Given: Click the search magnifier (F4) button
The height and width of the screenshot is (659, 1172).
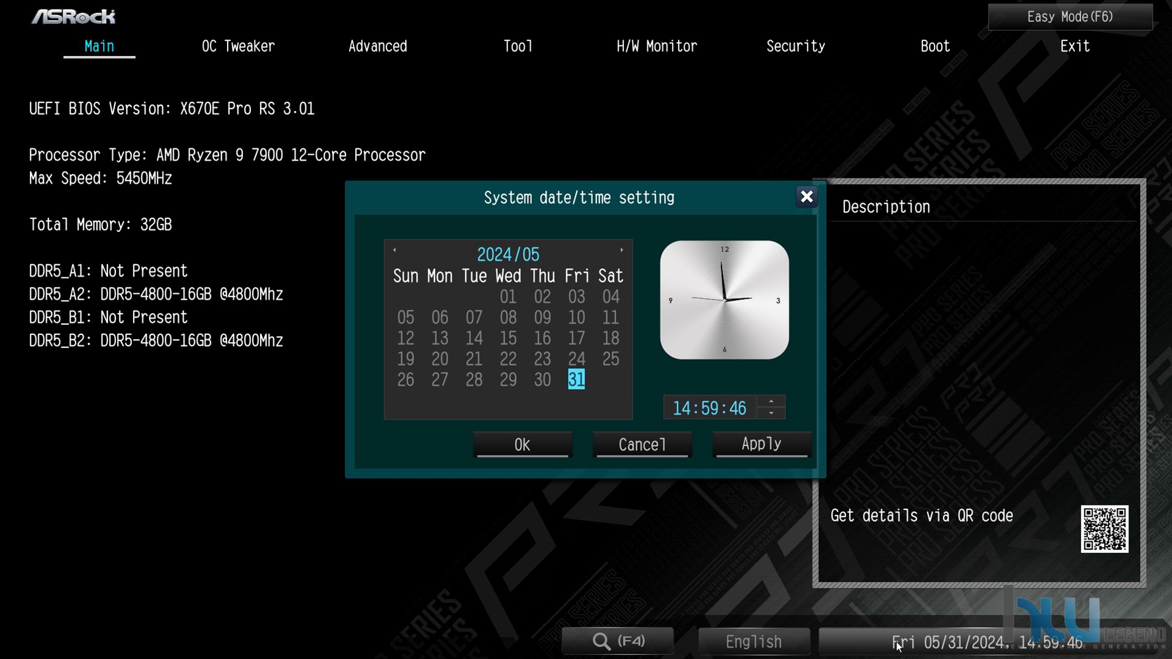Looking at the screenshot, I should (618, 641).
